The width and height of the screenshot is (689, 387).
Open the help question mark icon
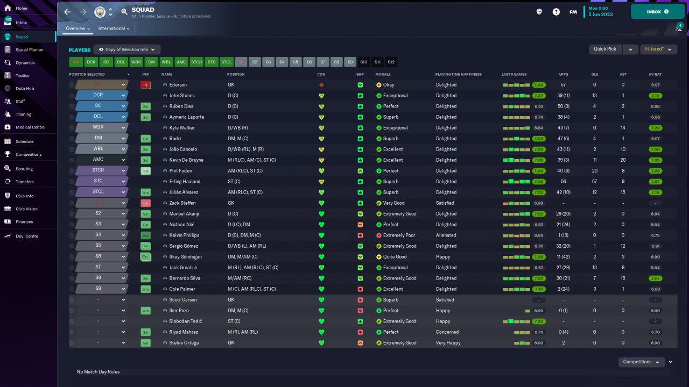click(556, 12)
